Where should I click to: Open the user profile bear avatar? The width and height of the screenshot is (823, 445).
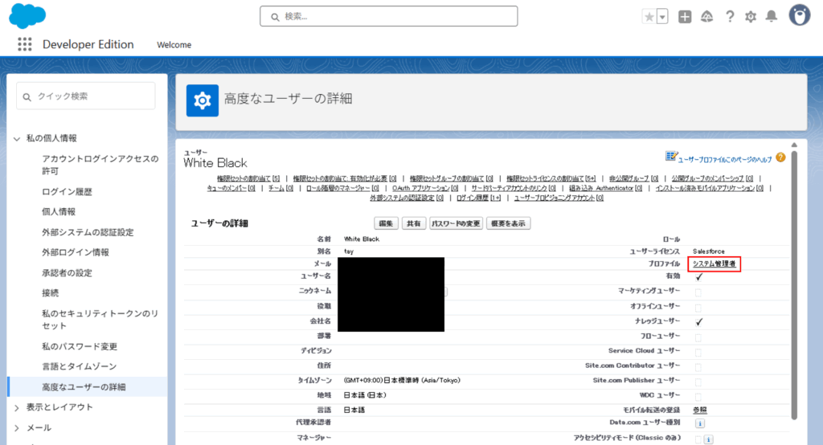(x=799, y=15)
